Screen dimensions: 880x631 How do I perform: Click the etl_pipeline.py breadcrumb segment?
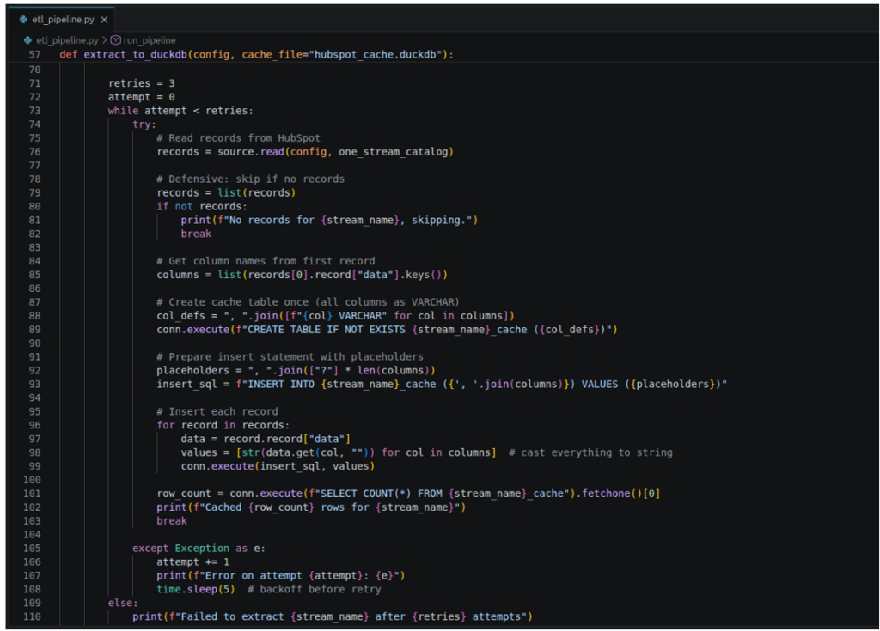point(67,40)
